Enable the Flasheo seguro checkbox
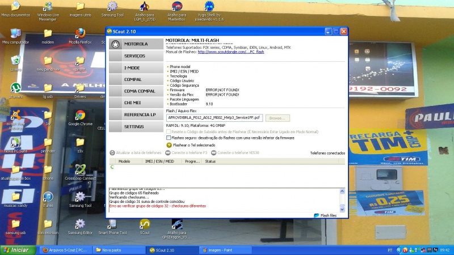Viewport: 454px width, 255px height. tap(169, 138)
